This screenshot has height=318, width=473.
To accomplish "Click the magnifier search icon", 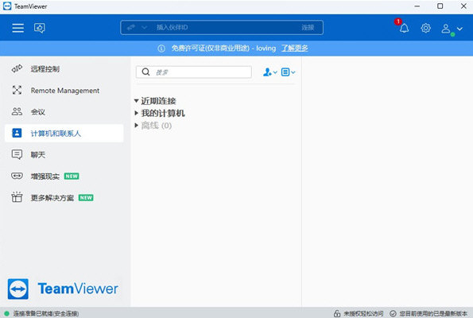I will 145,72.
